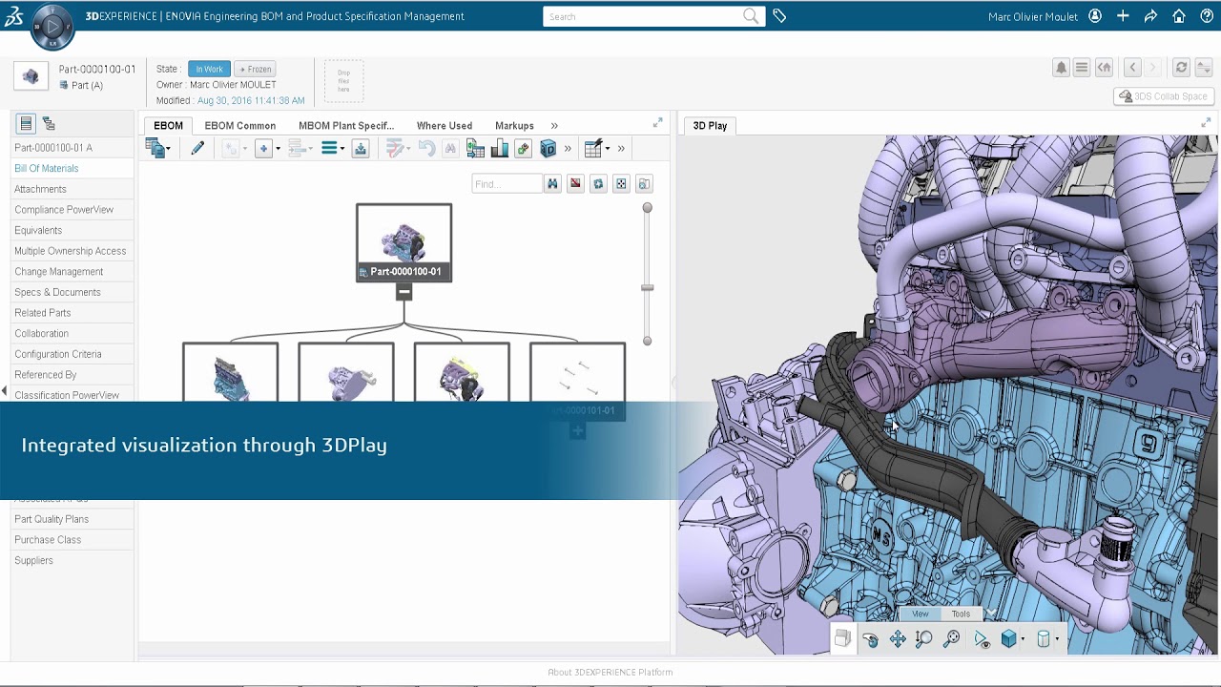Open notifications bell icon

tap(1061, 68)
